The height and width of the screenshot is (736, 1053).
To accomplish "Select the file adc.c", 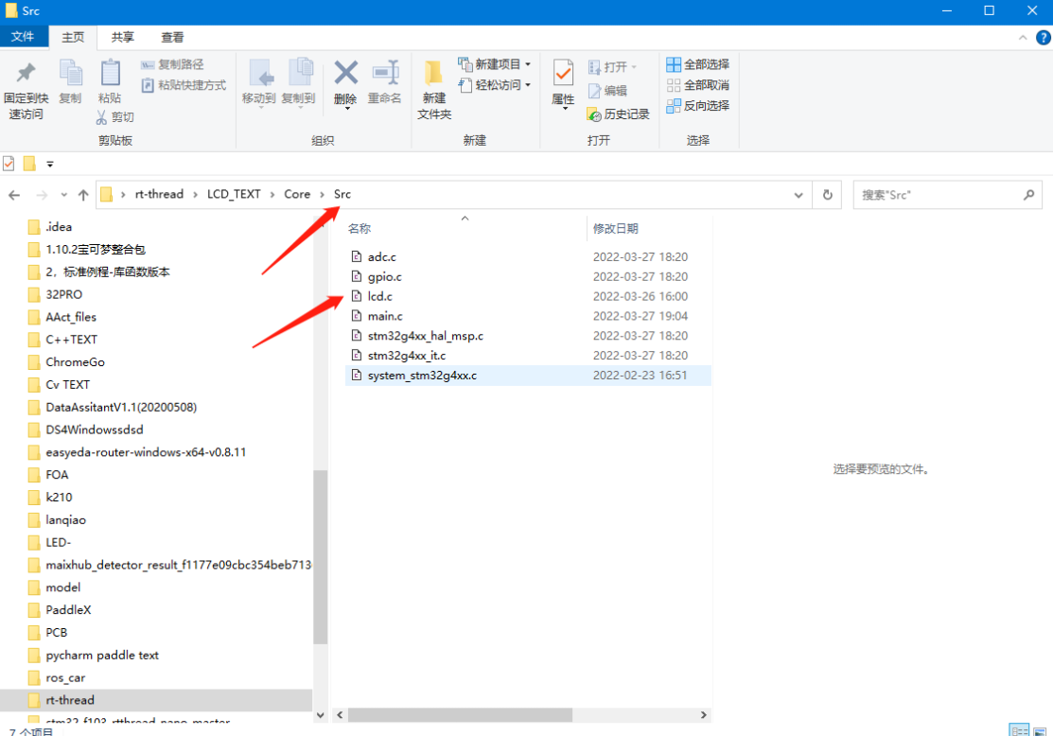I will pos(528,256).
